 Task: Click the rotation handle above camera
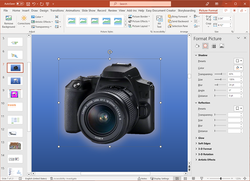click(110, 52)
